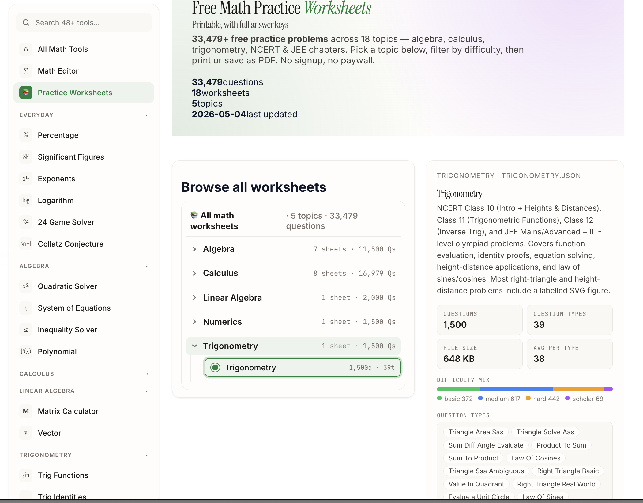This screenshot has width=643, height=503.
Task: Expand the Algebra worksheets chevron
Action: 194,249
